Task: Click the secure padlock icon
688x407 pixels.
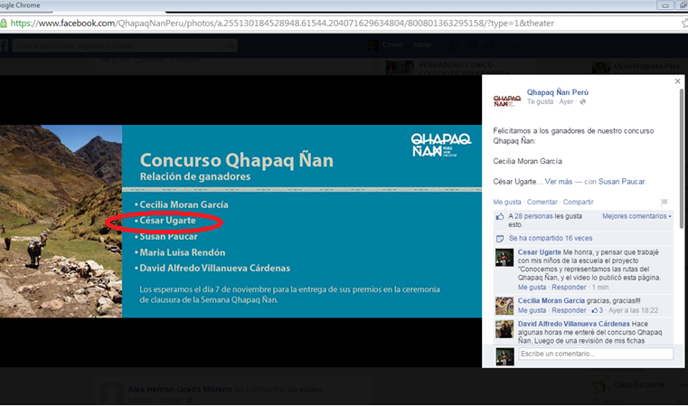Action: [x=4, y=24]
